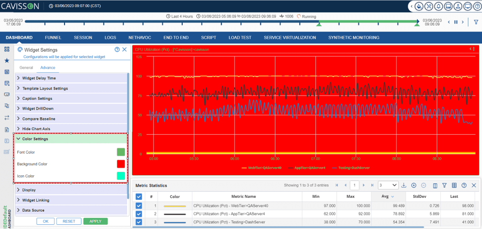This screenshot has height=229, width=482.
Task: Open the rows-per-page dropdown showing 3
Action: point(388,185)
